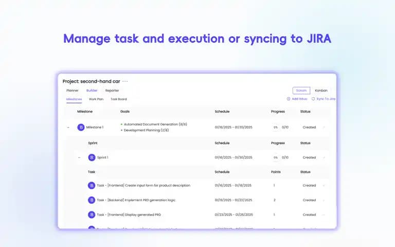Click Milestone 1 schedule 01/16/2025 – 01/30/2025
The image size is (395, 247).
pos(234,127)
